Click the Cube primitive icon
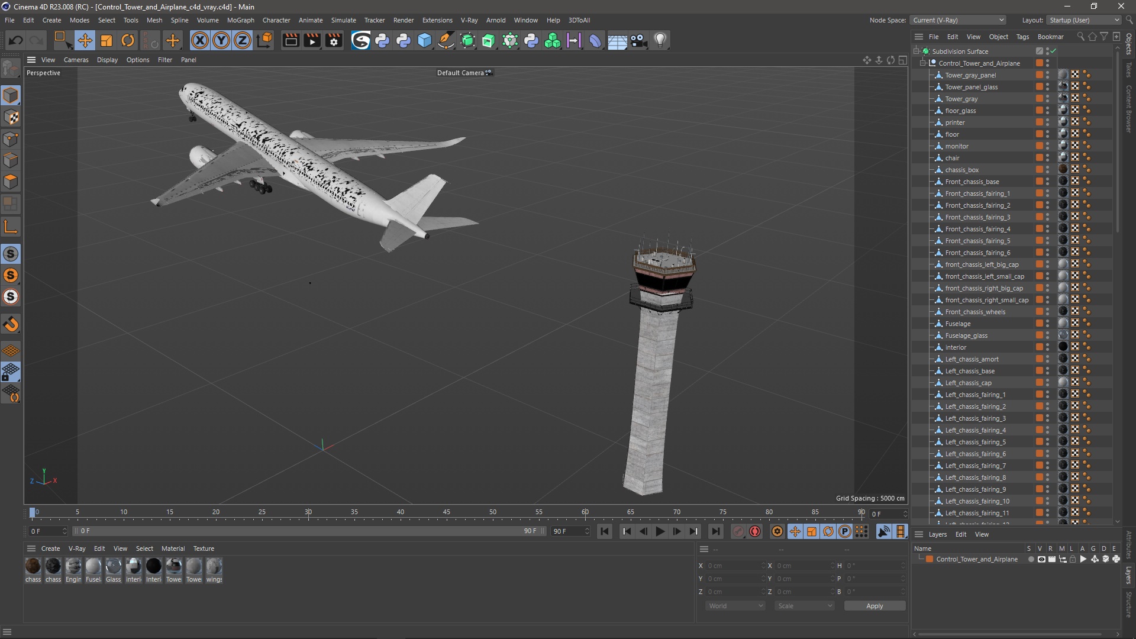 [x=425, y=40]
